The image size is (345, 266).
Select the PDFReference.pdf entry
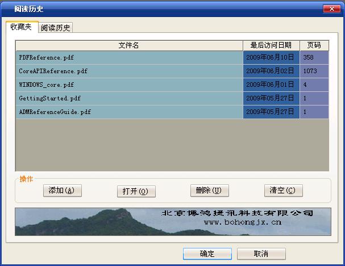46,58
